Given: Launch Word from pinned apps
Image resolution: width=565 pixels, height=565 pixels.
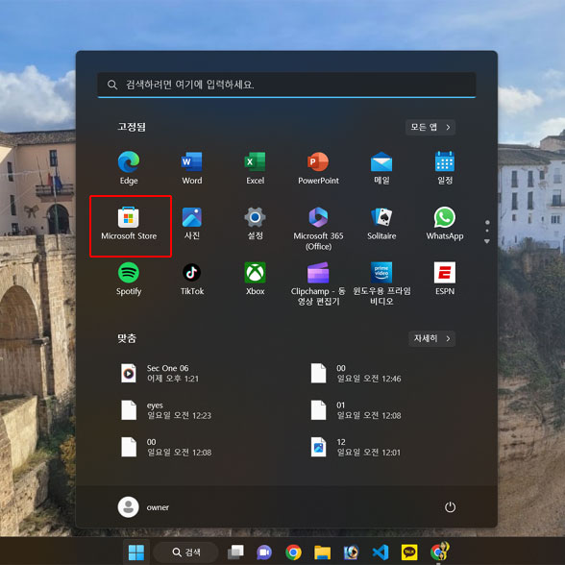Looking at the screenshot, I should (192, 168).
